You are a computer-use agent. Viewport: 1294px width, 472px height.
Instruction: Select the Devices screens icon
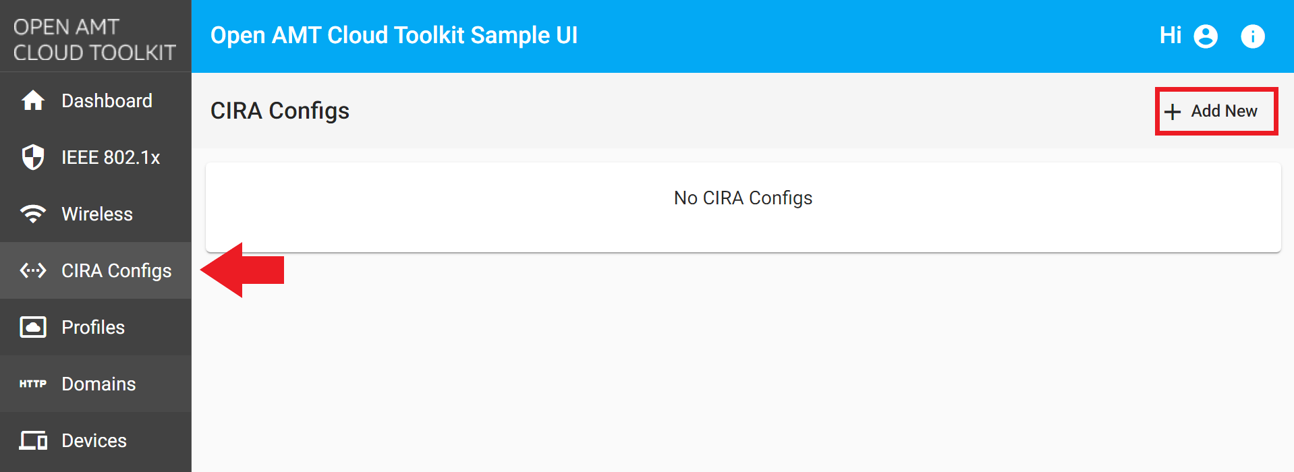[32, 440]
